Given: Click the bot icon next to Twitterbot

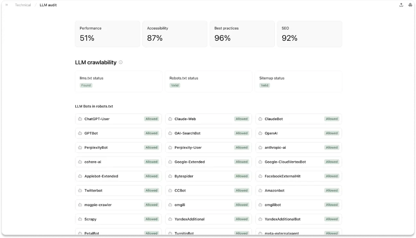Looking at the screenshot, I should click(x=80, y=190).
